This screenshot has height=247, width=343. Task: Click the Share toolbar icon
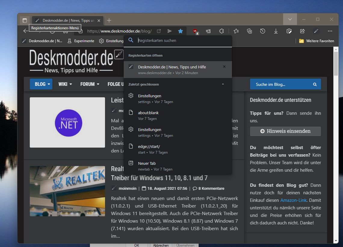click(302, 31)
